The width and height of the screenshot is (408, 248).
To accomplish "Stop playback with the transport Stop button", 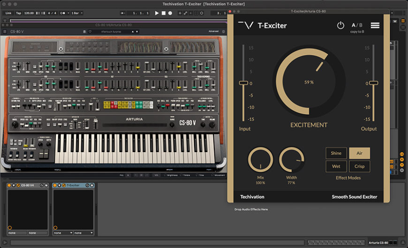I will pyautogui.click(x=163, y=13).
